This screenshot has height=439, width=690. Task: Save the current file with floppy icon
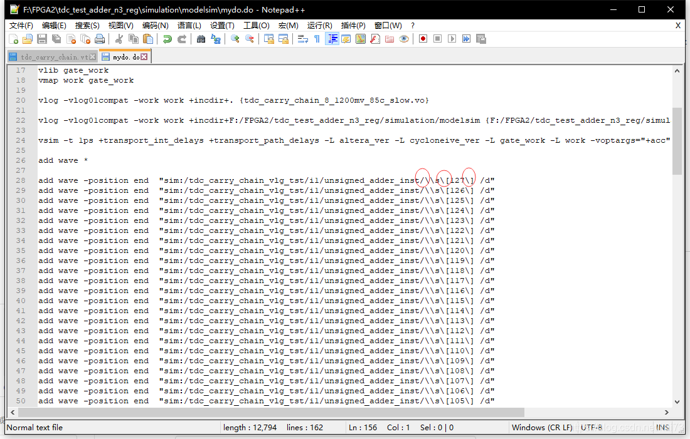(x=42, y=39)
